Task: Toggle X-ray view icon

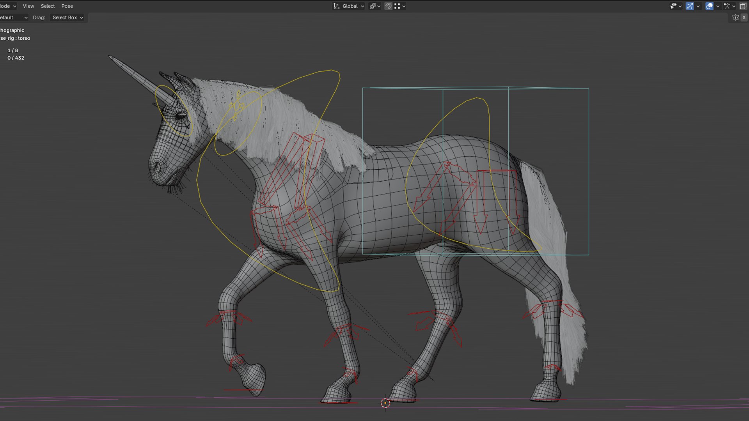Action: point(743,6)
